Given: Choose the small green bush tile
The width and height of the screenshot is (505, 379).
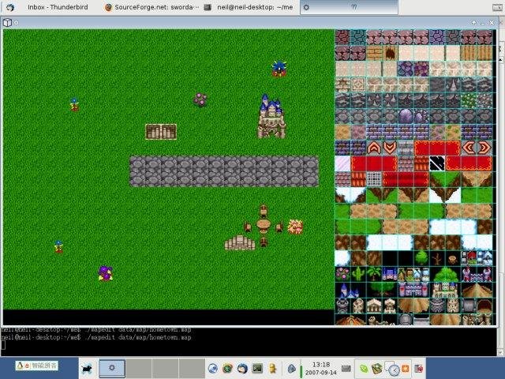Looking at the screenshot, I should pyautogui.click(x=421, y=258).
